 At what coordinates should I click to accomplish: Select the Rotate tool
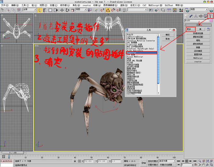(x=67, y=10)
